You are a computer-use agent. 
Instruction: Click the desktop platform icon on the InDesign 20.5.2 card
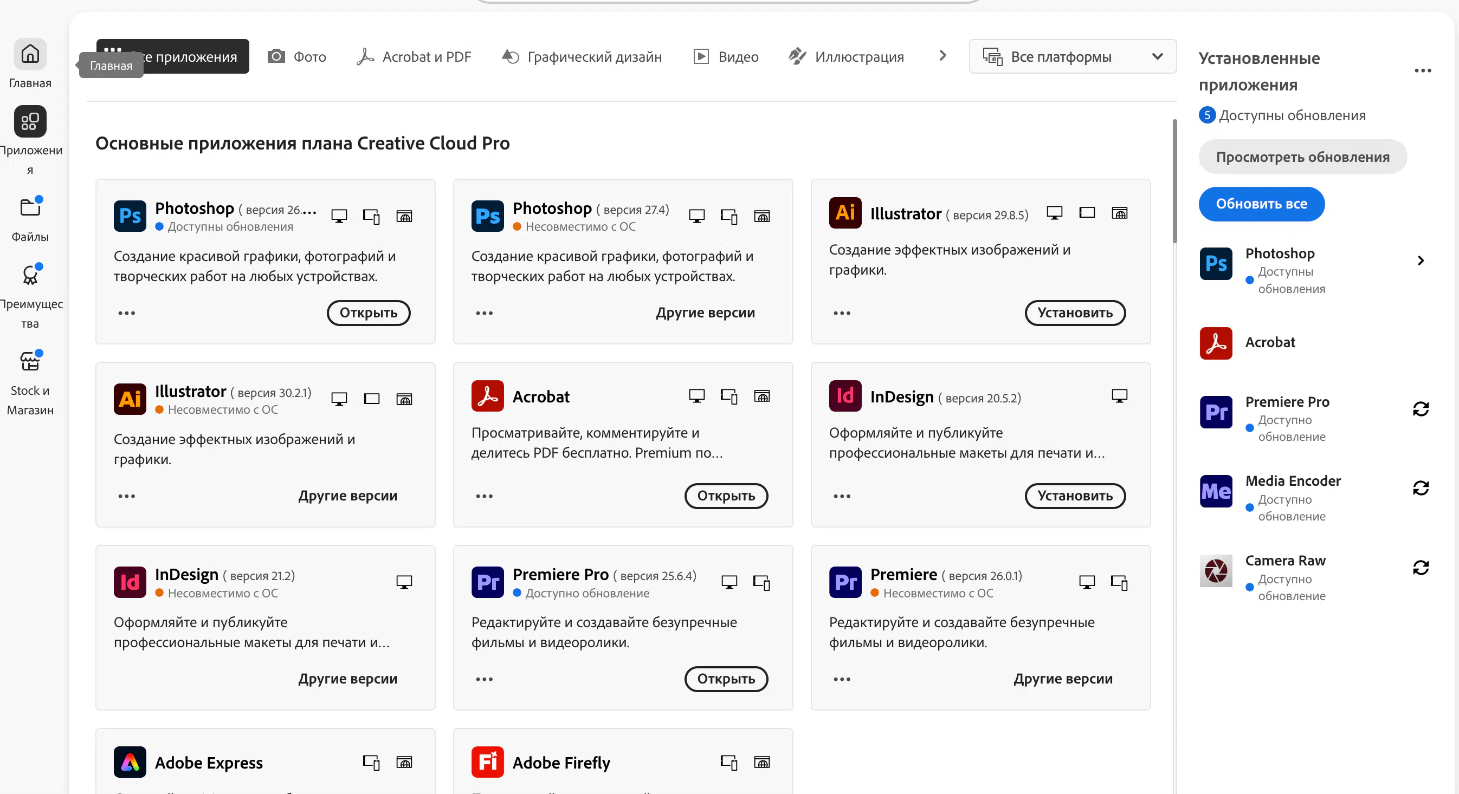1119,395
